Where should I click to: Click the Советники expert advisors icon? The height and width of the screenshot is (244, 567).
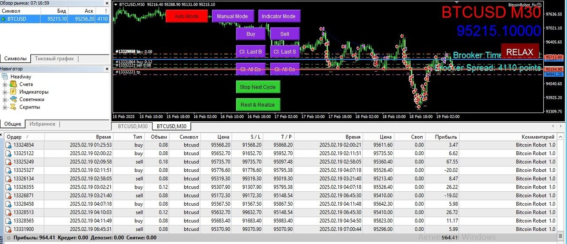coord(13,99)
